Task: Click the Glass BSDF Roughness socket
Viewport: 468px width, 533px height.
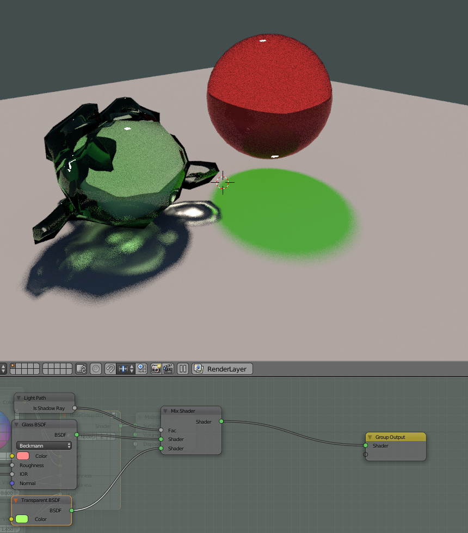Action: (12, 465)
